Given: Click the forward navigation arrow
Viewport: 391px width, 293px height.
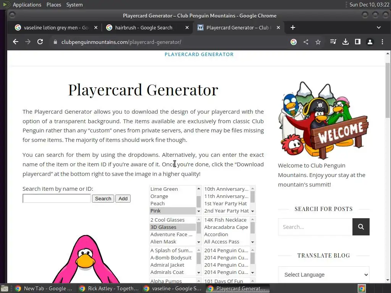Looking at the screenshot, I should [x=28, y=42].
